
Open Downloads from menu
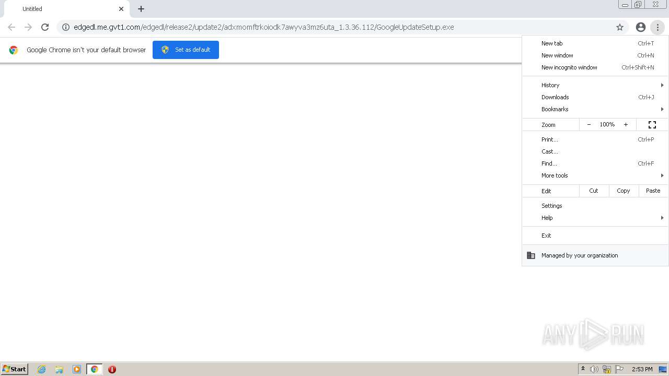tap(595, 97)
